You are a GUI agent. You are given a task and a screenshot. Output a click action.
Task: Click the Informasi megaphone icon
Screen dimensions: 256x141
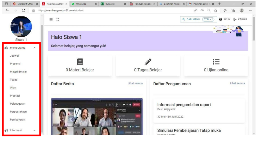pyautogui.click(x=6, y=130)
